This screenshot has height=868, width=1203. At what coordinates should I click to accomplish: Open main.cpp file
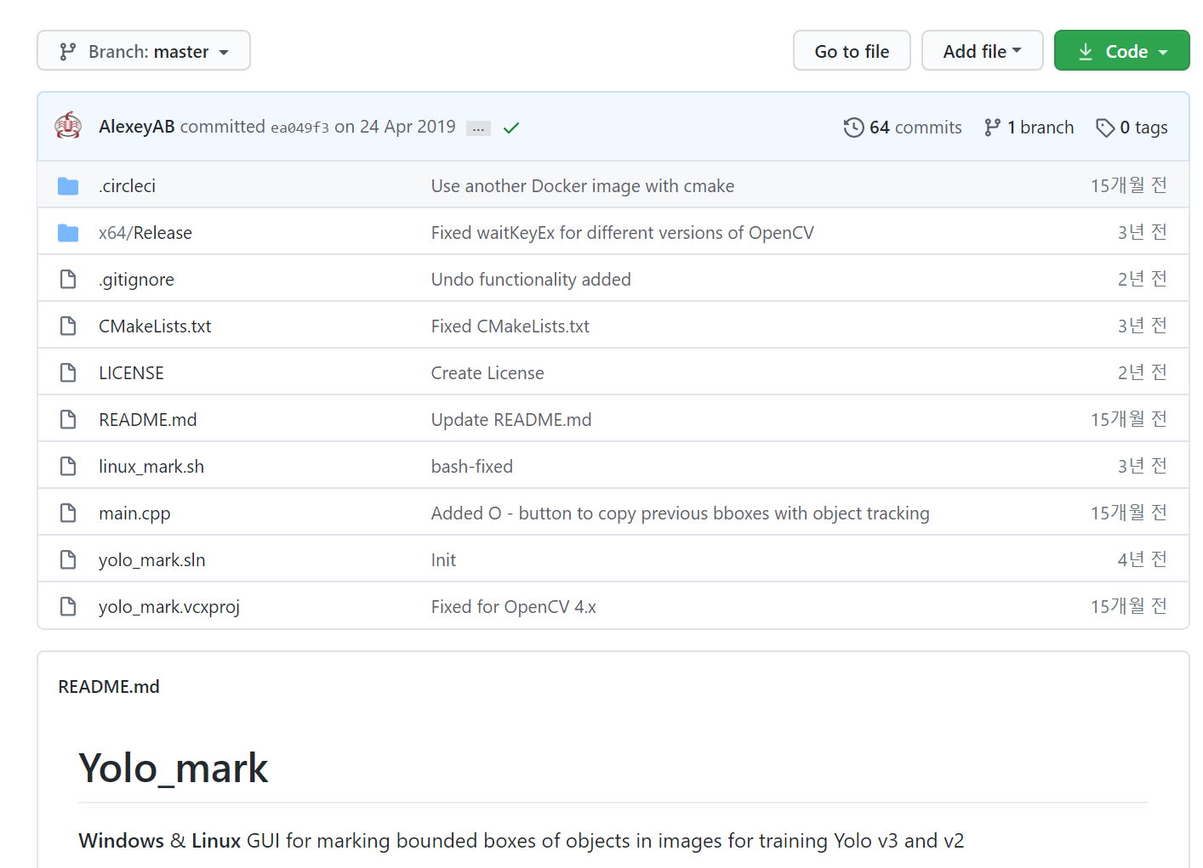click(134, 513)
